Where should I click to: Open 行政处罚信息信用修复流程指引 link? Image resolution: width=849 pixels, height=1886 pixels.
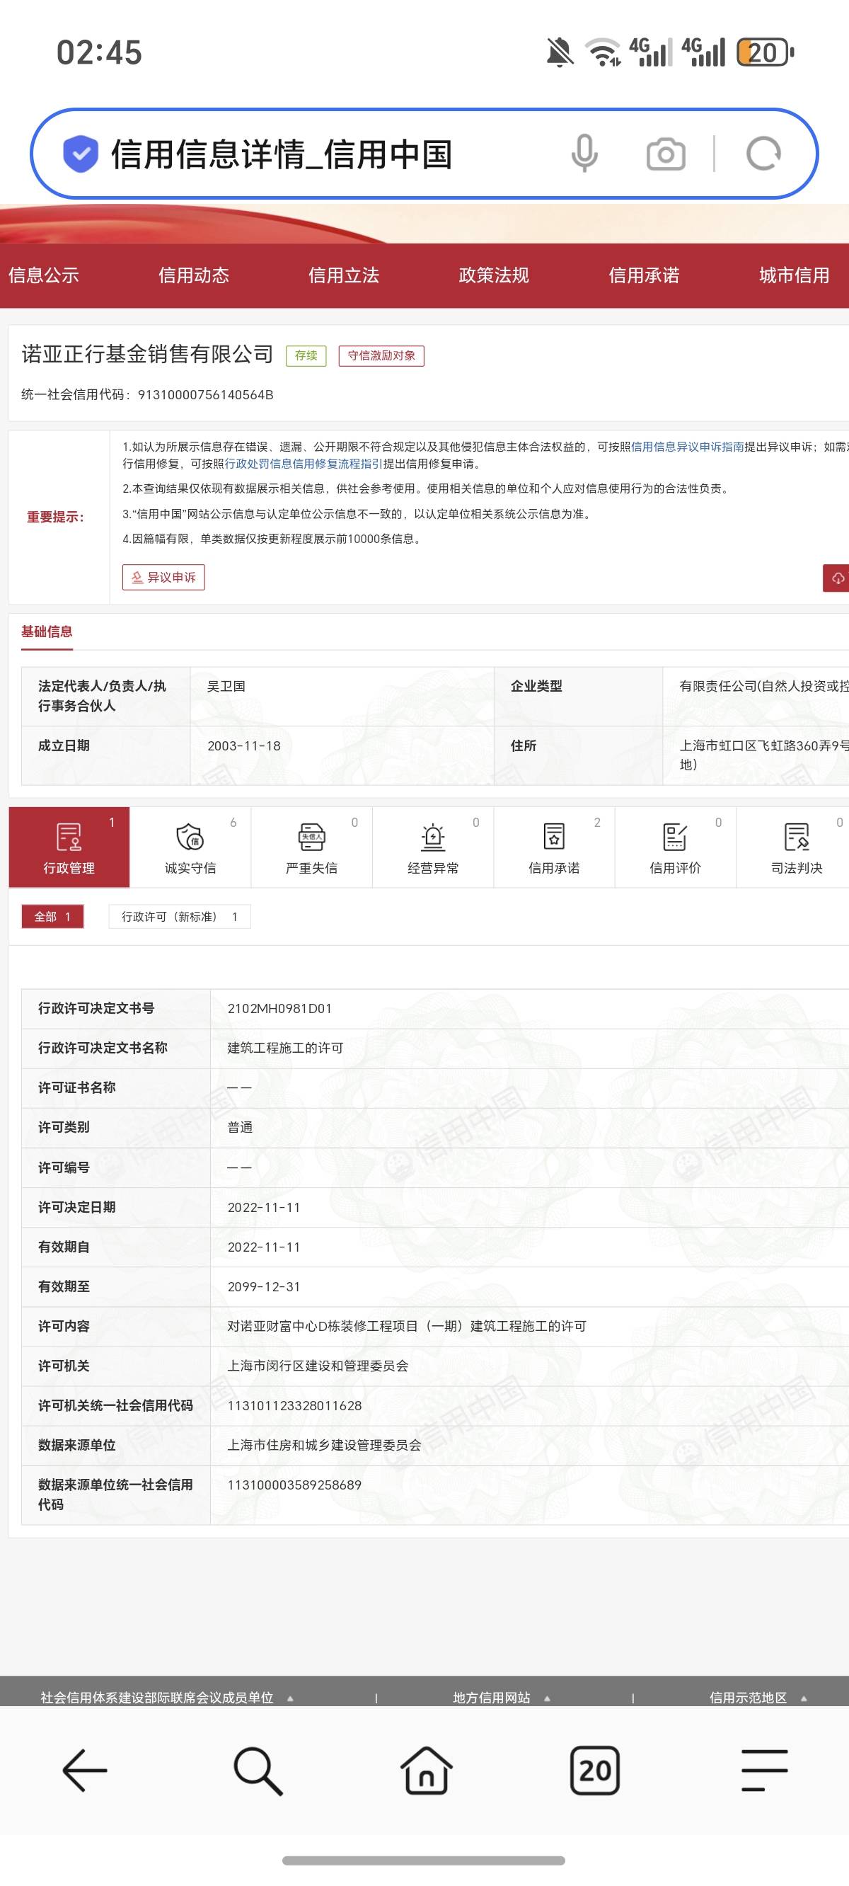coord(303,464)
